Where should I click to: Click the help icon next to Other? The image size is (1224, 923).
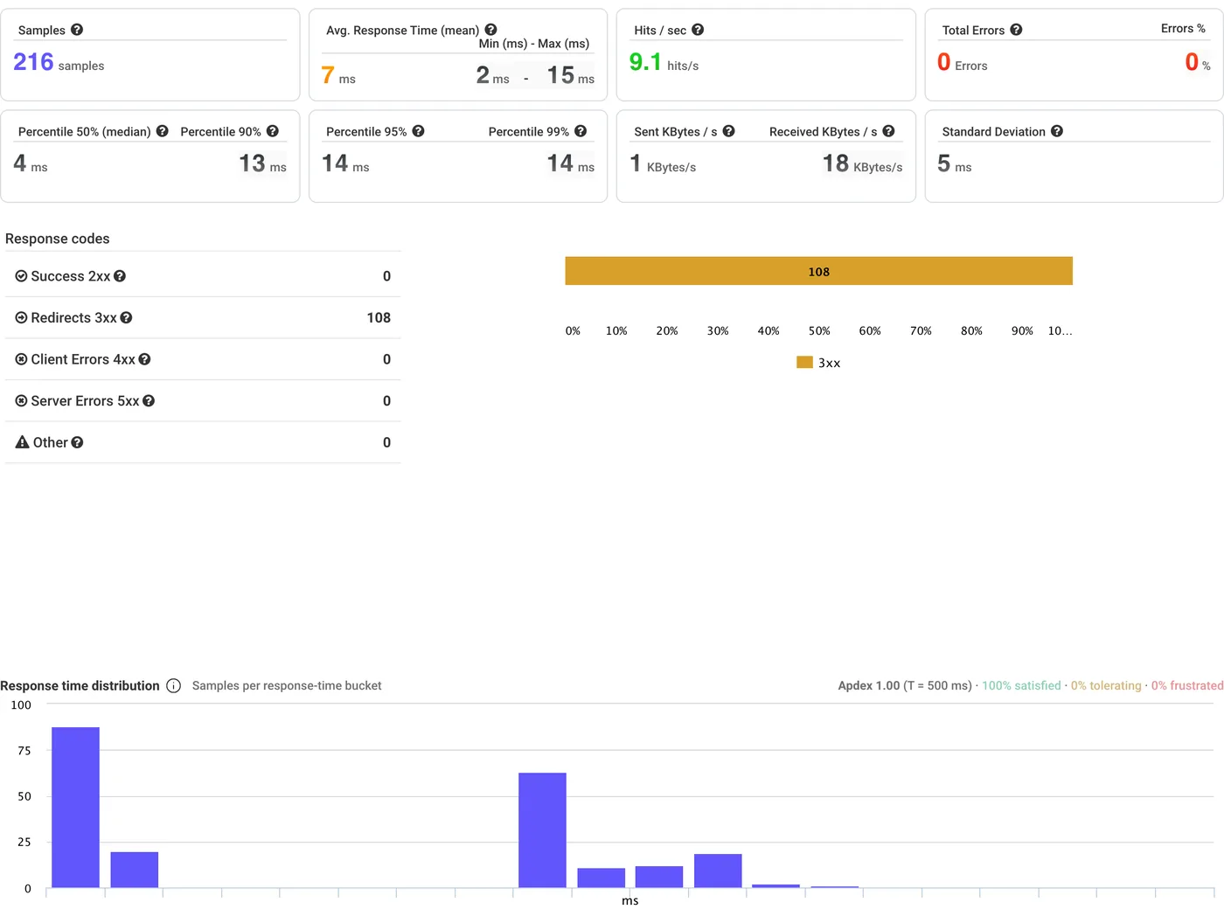point(77,442)
